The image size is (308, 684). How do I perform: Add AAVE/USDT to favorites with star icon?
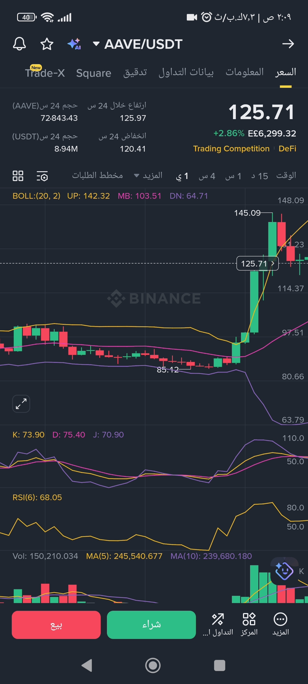pos(47,44)
